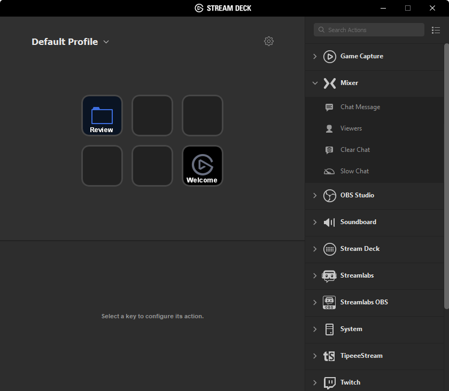
Task: Open profile settings gear icon
Action: click(268, 41)
